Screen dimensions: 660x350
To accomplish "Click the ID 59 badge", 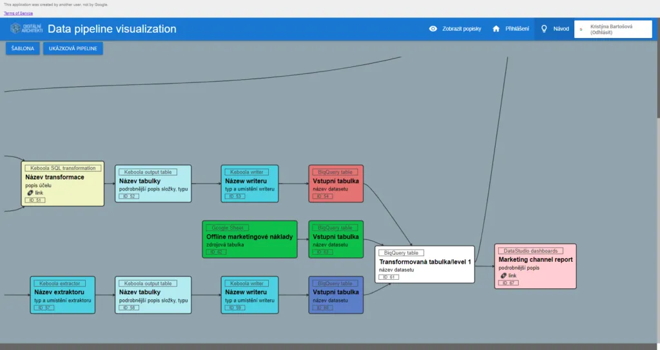I will point(235,308).
